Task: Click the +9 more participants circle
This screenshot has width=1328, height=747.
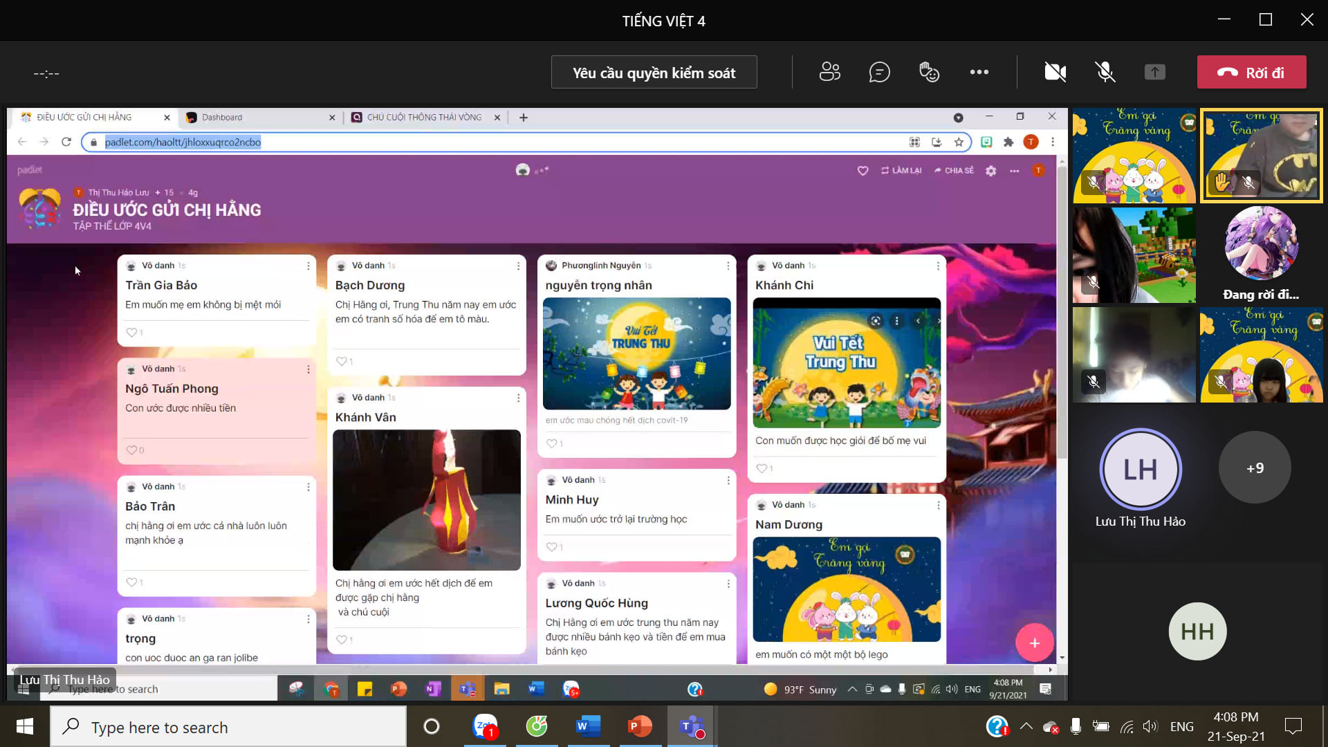Action: (x=1255, y=468)
